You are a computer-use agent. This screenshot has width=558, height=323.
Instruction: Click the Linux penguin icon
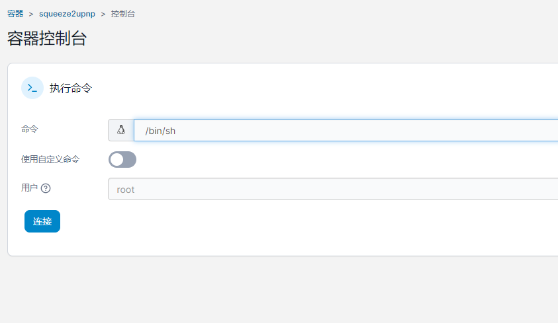121,130
